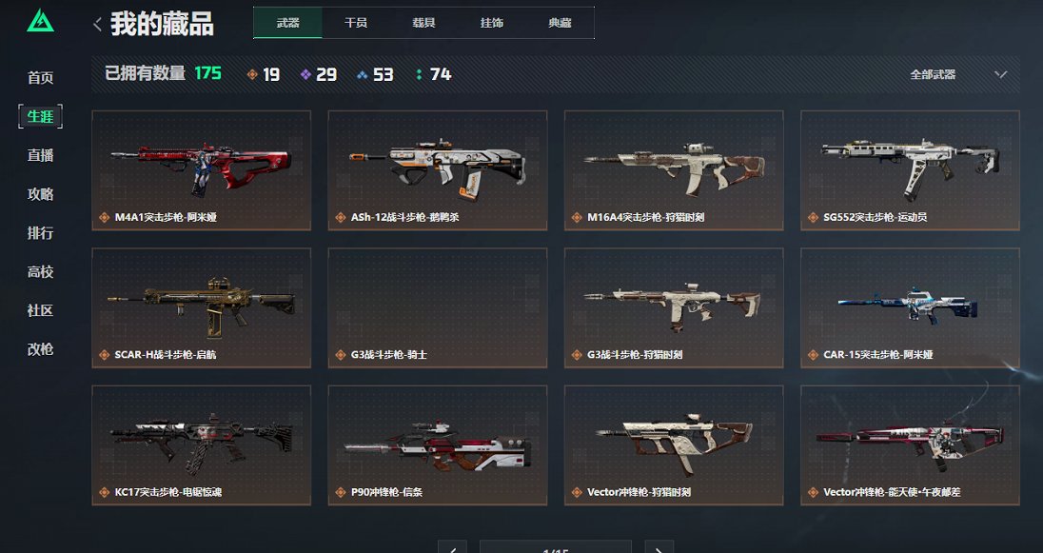
Task: Click the blue rarity icon showing 53
Action: [x=362, y=75]
